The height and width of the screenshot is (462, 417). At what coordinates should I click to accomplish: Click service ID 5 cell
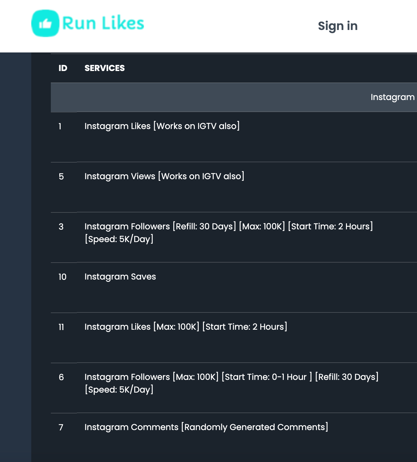(x=61, y=177)
